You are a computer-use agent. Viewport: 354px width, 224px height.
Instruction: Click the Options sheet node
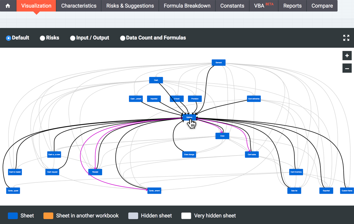(x=189, y=117)
